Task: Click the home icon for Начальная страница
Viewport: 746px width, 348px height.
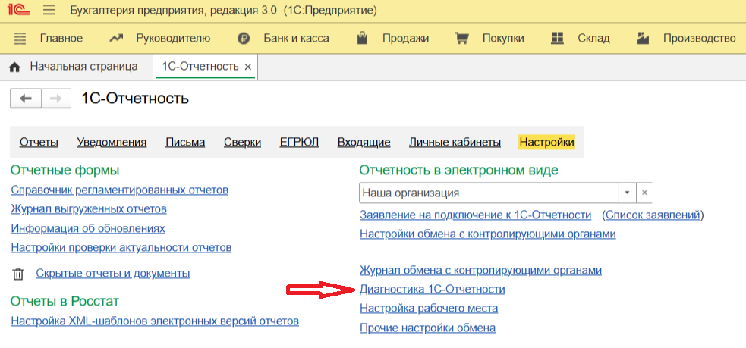Action: click(14, 67)
